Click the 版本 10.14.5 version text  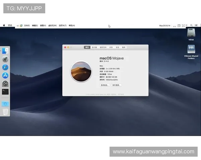104,61
